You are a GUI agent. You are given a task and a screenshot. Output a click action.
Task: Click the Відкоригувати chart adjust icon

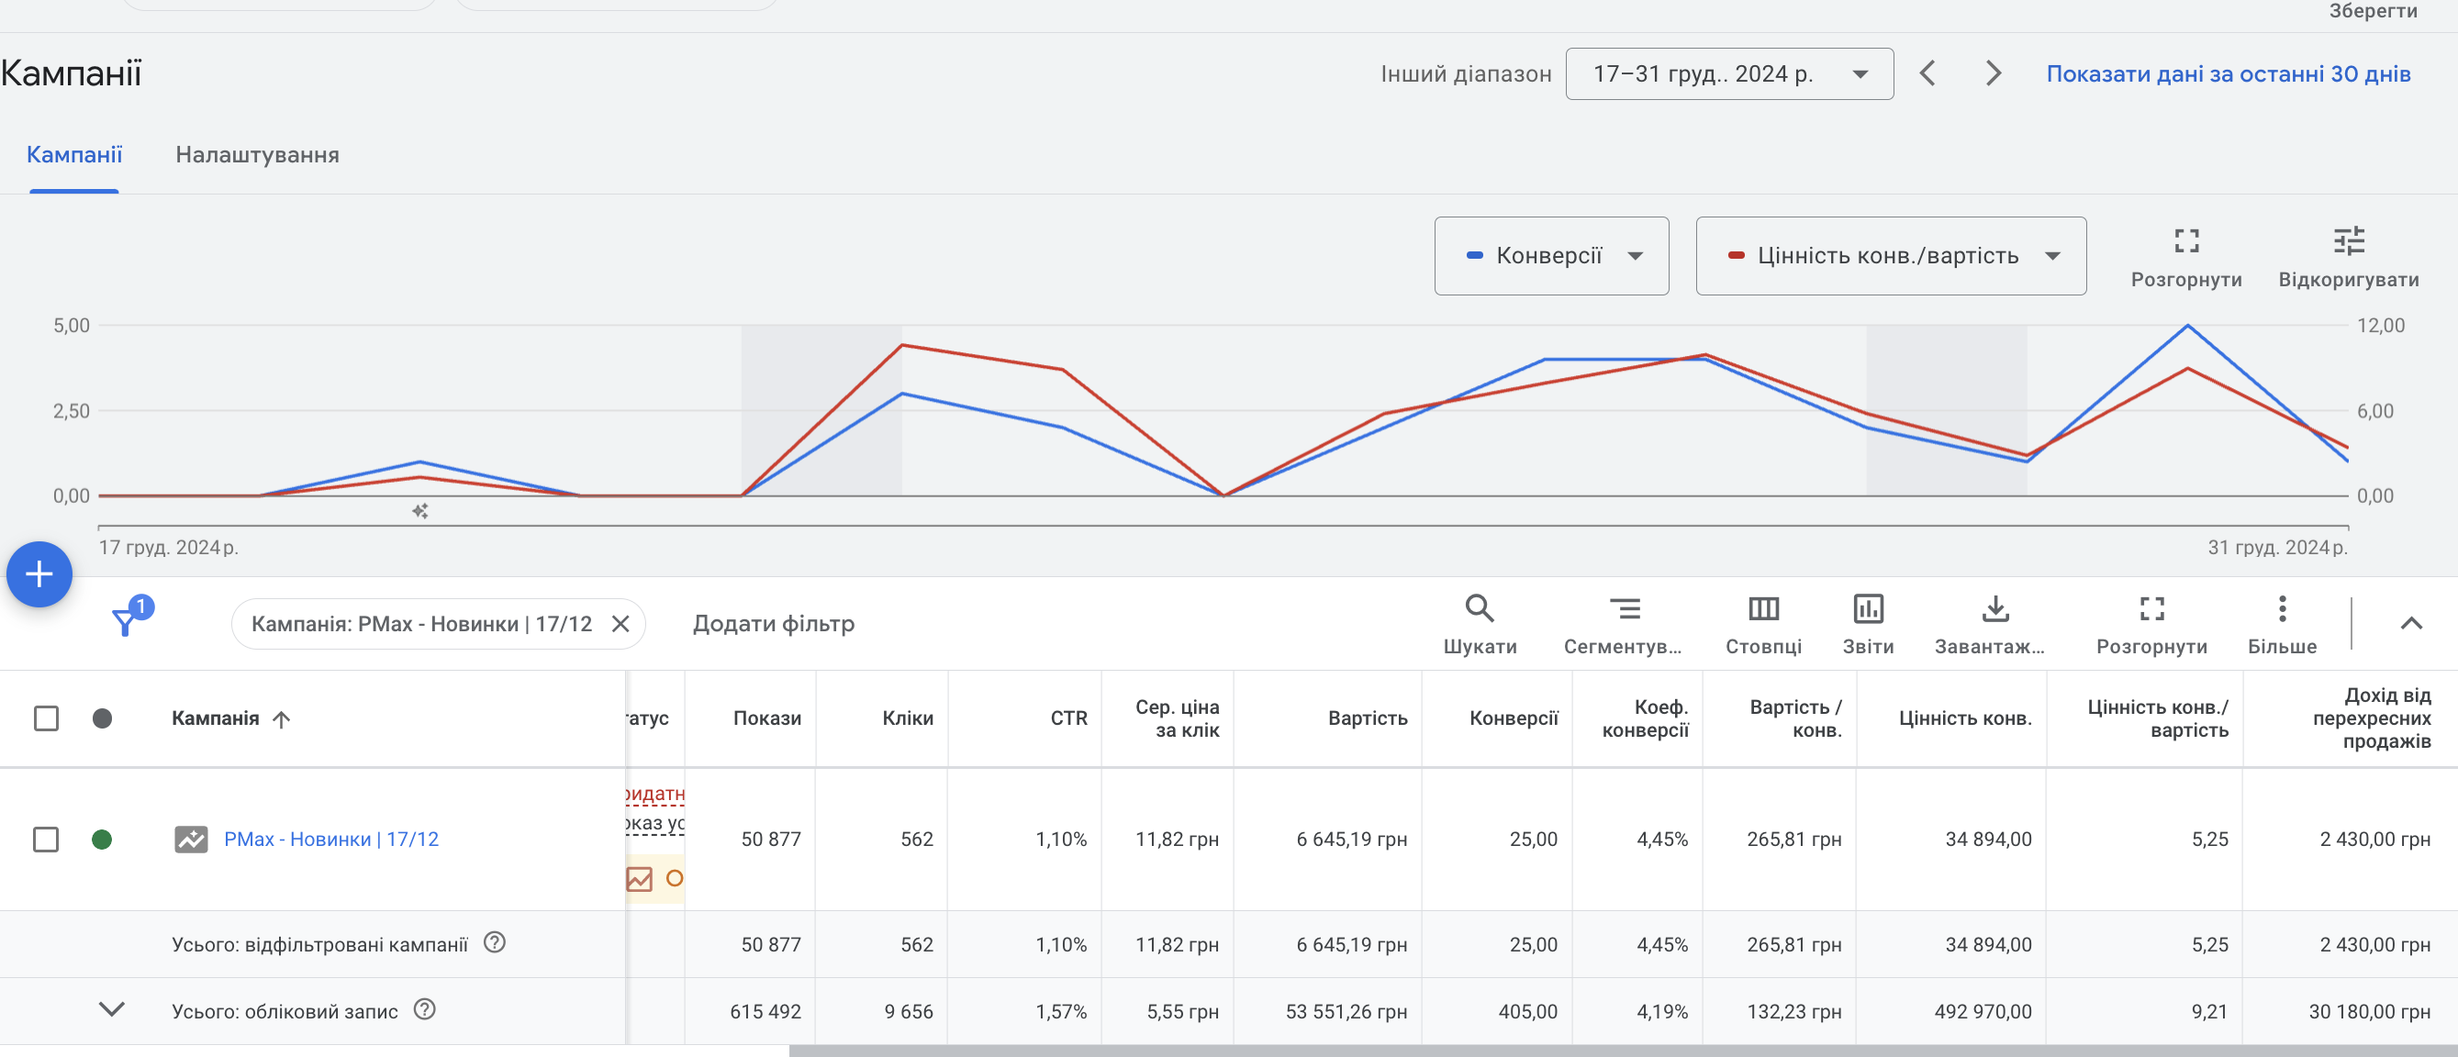click(x=2348, y=240)
